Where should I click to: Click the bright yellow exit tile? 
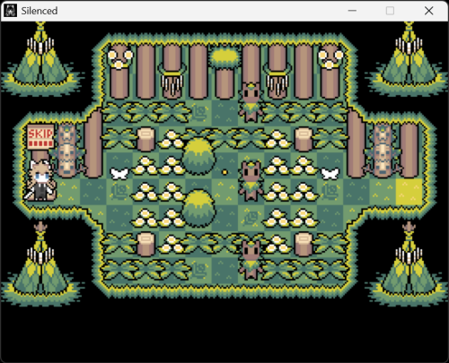(409, 192)
